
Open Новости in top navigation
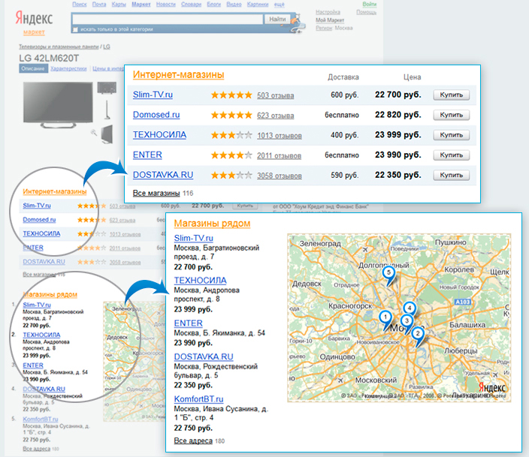click(x=165, y=5)
